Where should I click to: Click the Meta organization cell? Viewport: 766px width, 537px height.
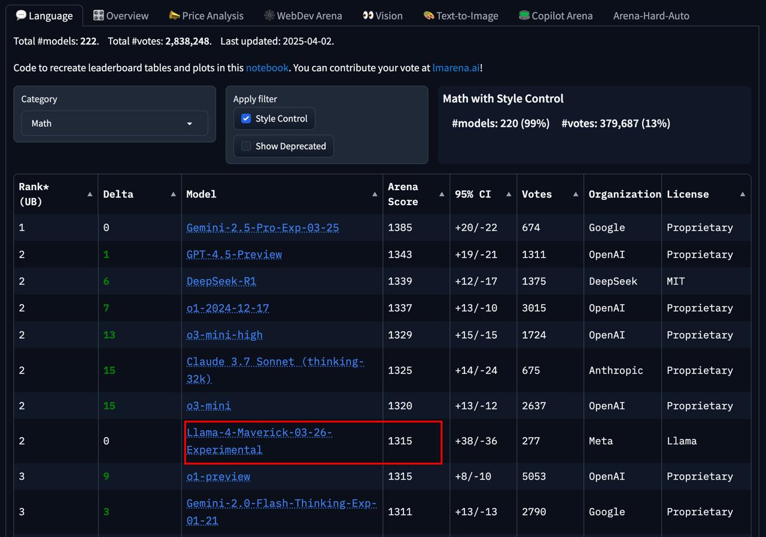(622, 441)
